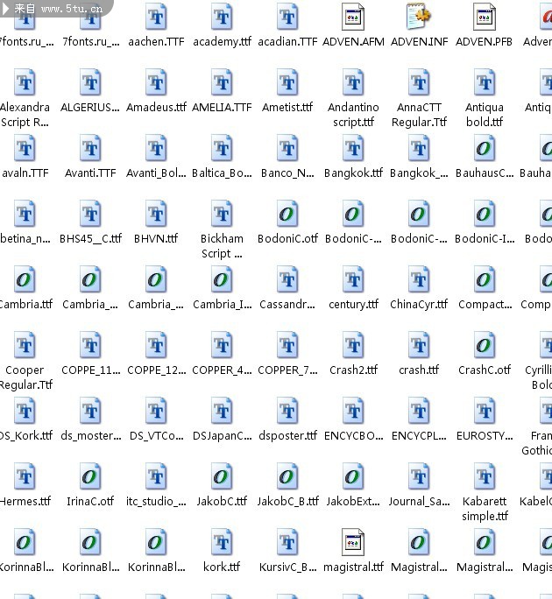Select the BodoniC.otf OpenType font

point(287,215)
